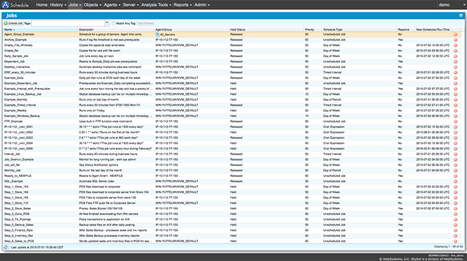
Task: Open the Server menu
Action: pos(131,5)
